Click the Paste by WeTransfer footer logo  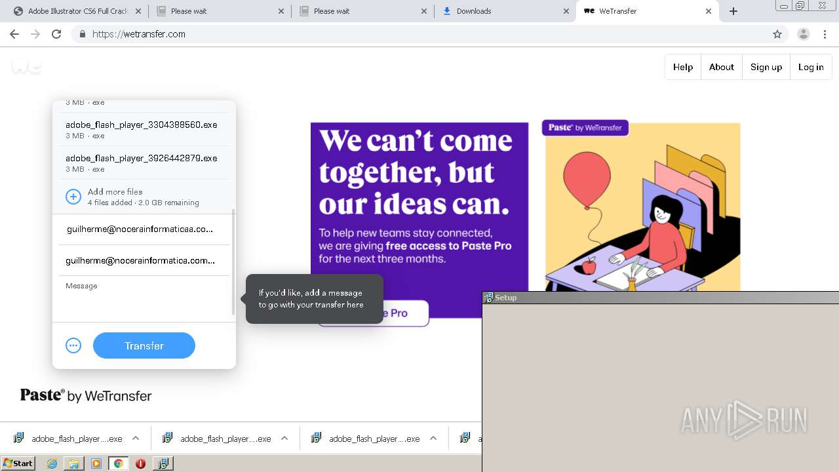click(86, 395)
